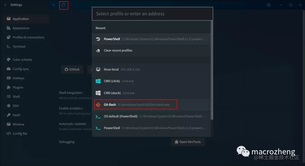Viewport: 305px width, 166px height.
Task: Select the Git-Bash profile
Action: point(136,104)
